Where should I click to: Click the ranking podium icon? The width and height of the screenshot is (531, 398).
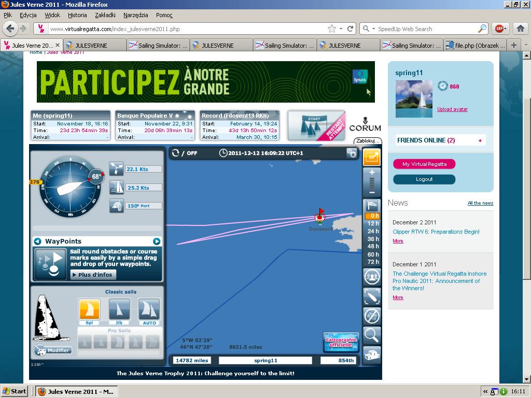pos(372,355)
